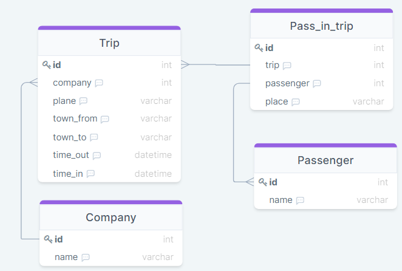This screenshot has width=402, height=271.
Task: Open the comment icon beside time_out
Action: (x=97, y=156)
